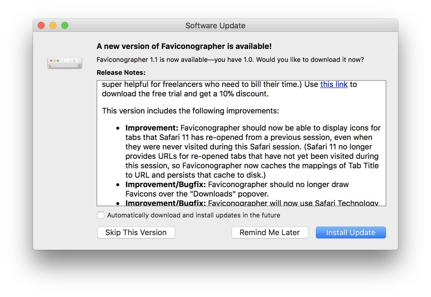
Task: Enable automatic download and install checkbox
Action: pyautogui.click(x=101, y=215)
